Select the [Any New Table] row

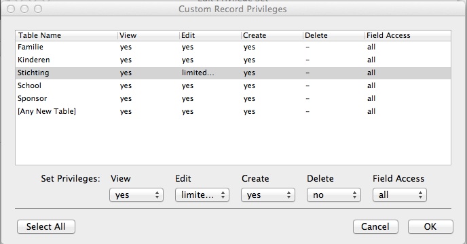tap(233, 111)
